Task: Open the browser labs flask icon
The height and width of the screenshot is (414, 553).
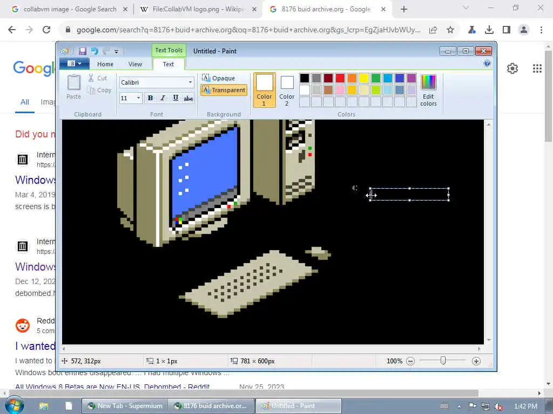Action: pos(472,30)
